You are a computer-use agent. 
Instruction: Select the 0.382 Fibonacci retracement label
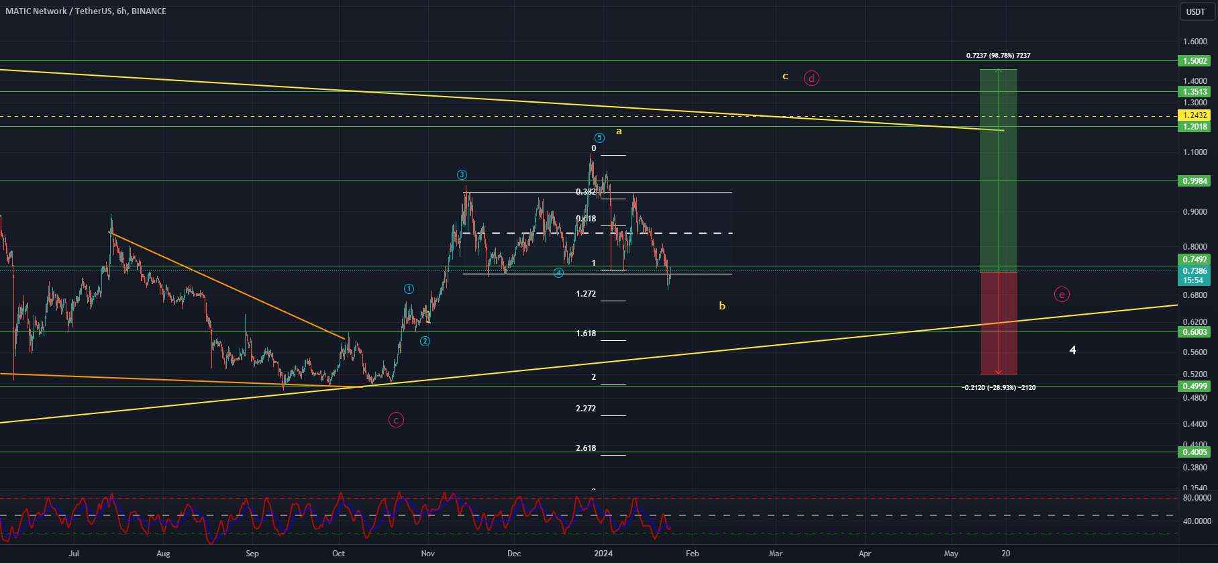(x=586, y=192)
